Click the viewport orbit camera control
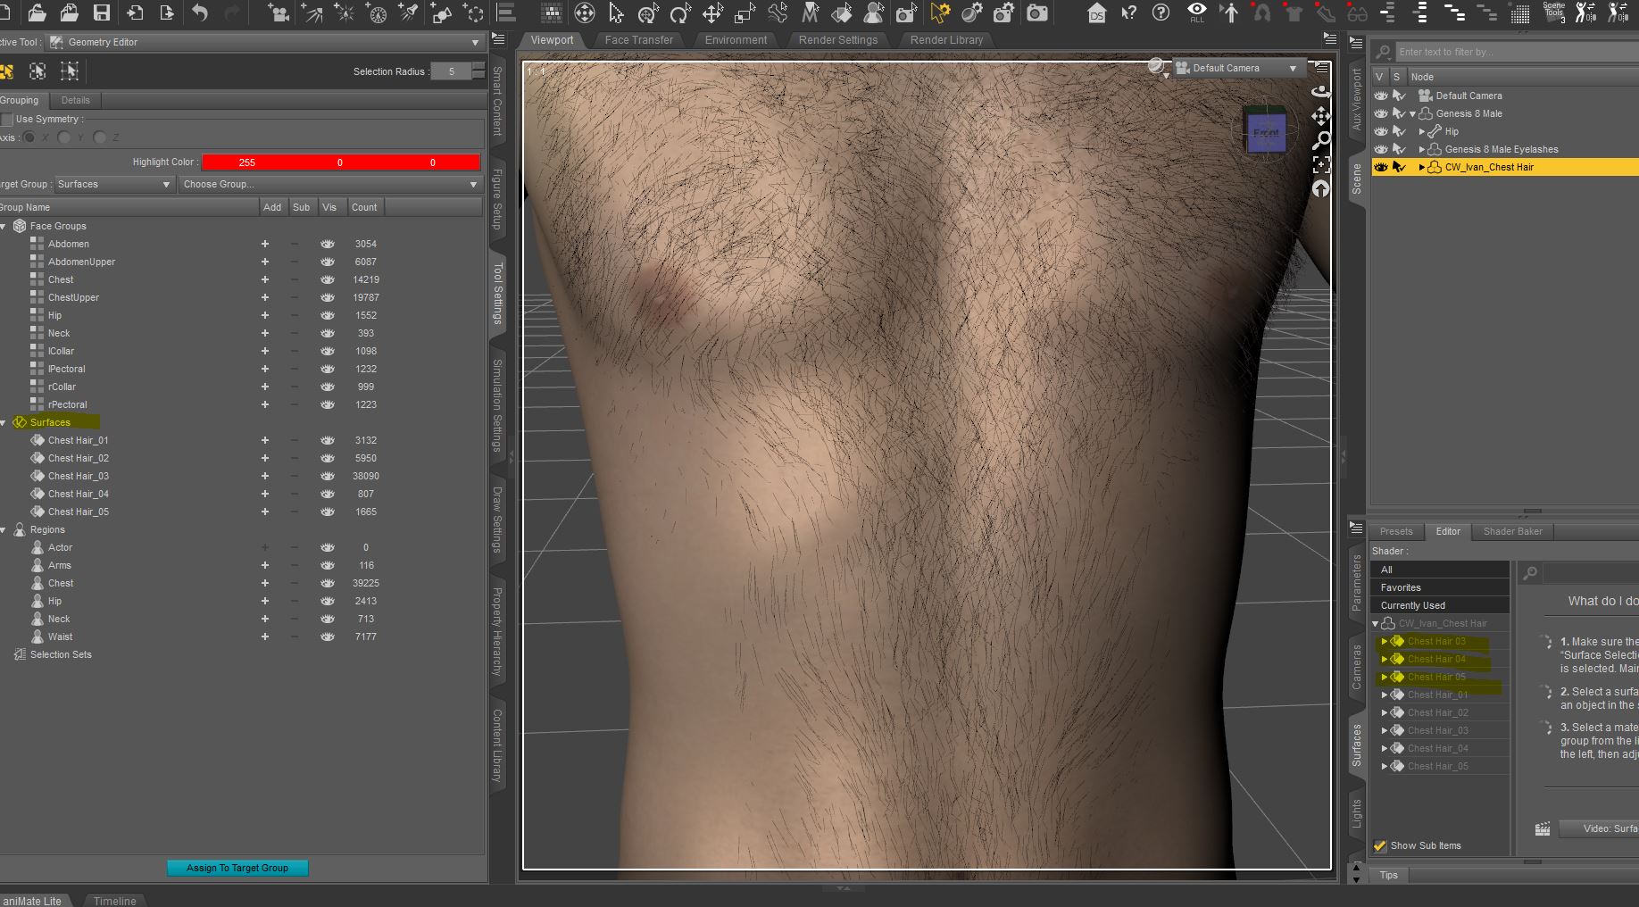 (1320, 90)
